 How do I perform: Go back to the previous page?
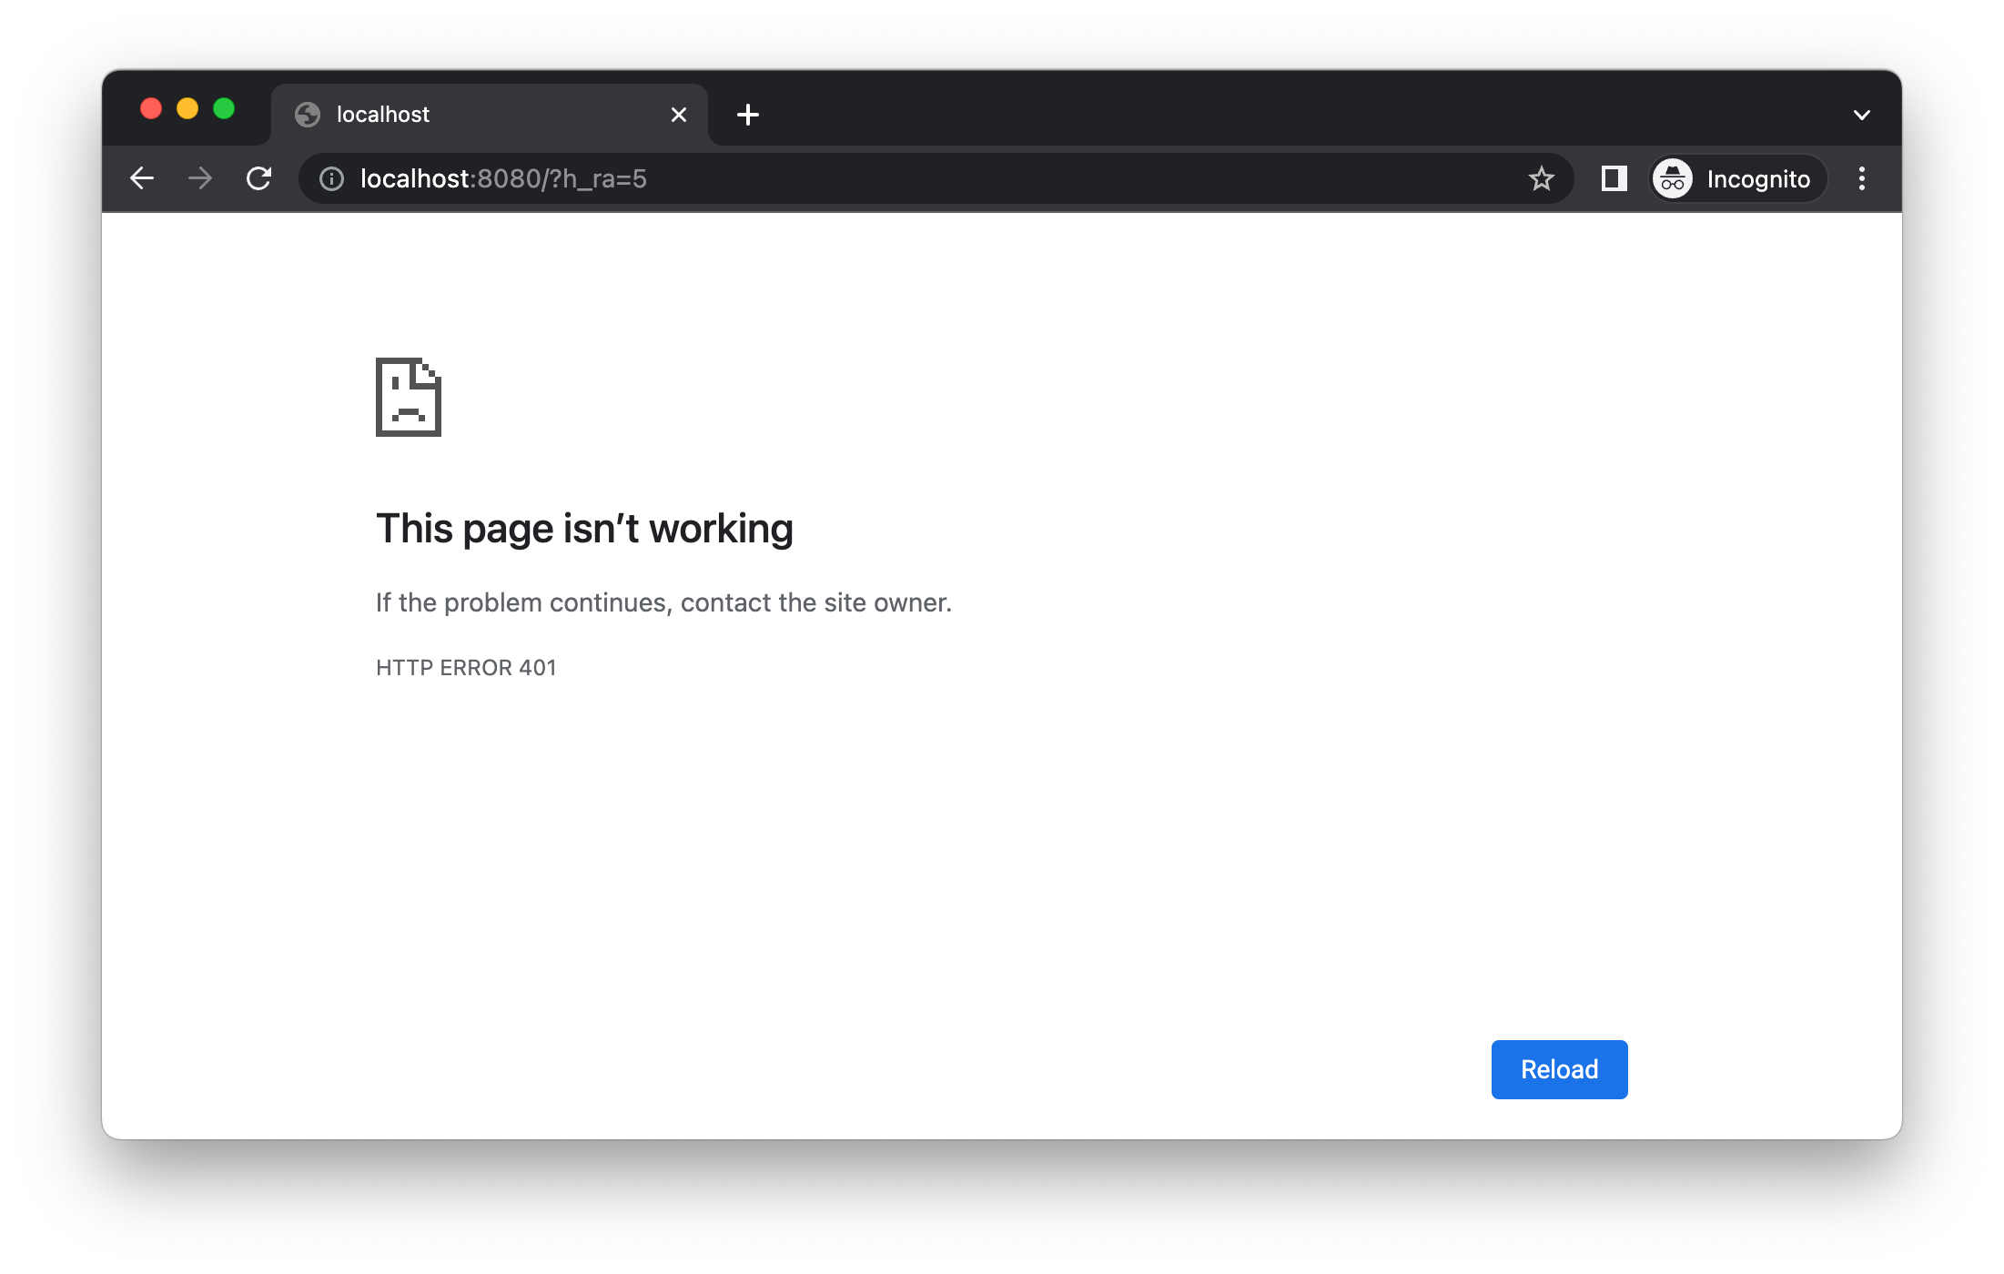pos(142,178)
